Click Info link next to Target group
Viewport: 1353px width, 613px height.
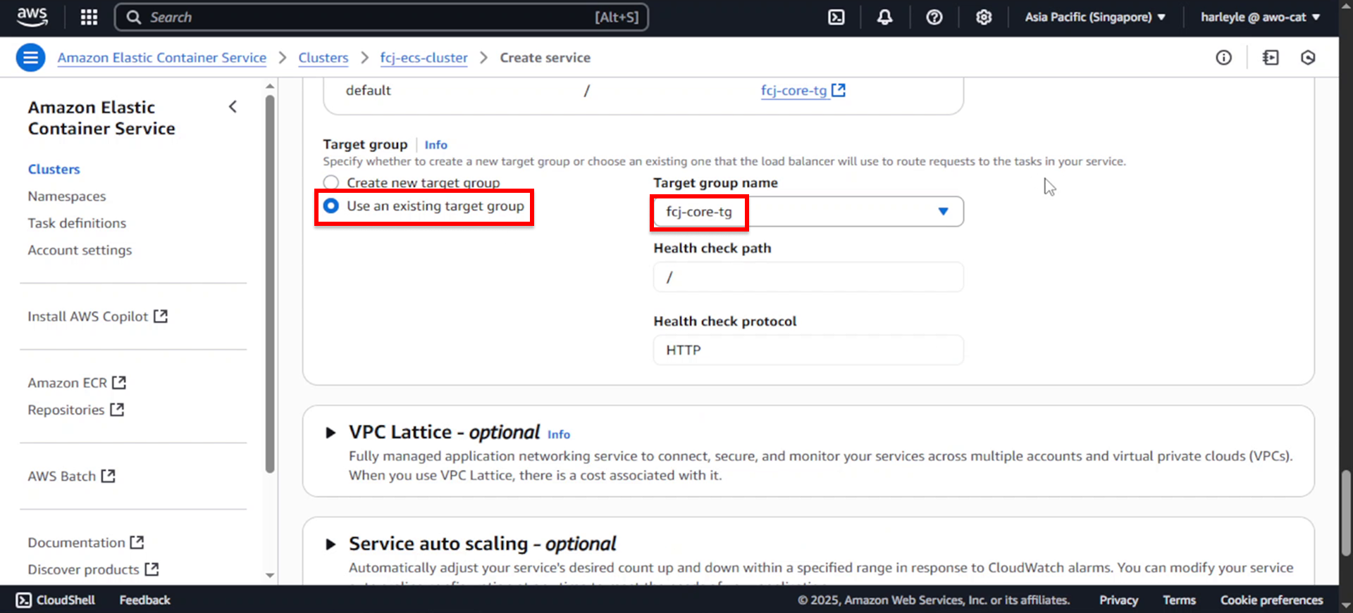click(x=435, y=144)
